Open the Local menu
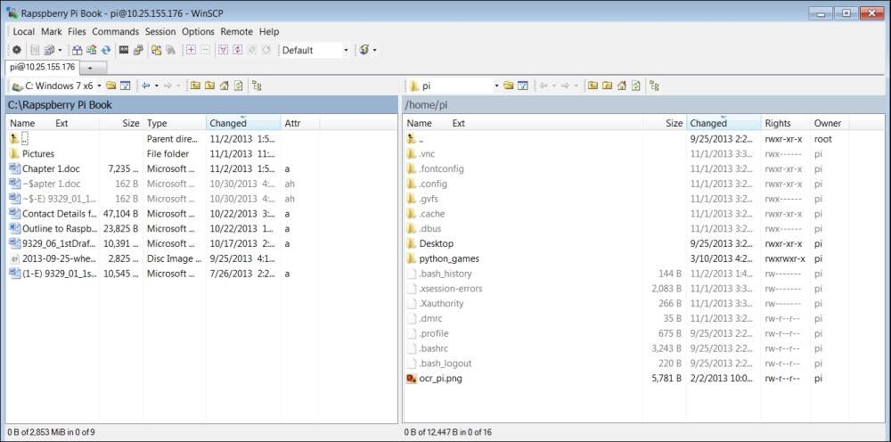The width and height of the screenshot is (891, 442). point(24,32)
